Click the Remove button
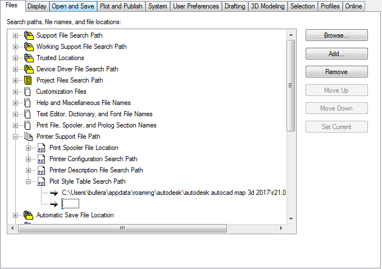Image resolution: width=382 pixels, height=269 pixels. click(x=336, y=72)
